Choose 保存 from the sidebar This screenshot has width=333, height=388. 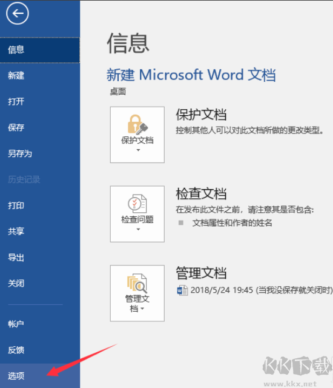point(40,127)
